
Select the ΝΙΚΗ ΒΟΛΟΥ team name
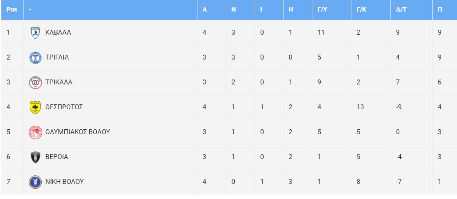(x=64, y=182)
